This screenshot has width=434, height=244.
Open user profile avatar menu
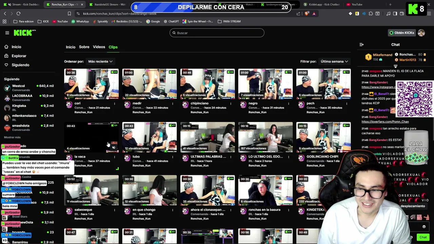click(x=421, y=33)
